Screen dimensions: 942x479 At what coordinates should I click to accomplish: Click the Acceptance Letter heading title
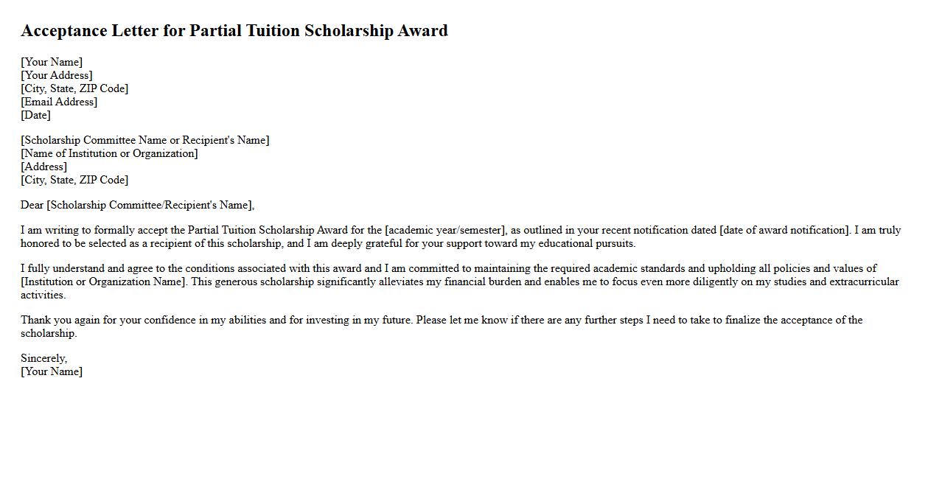pyautogui.click(x=234, y=31)
